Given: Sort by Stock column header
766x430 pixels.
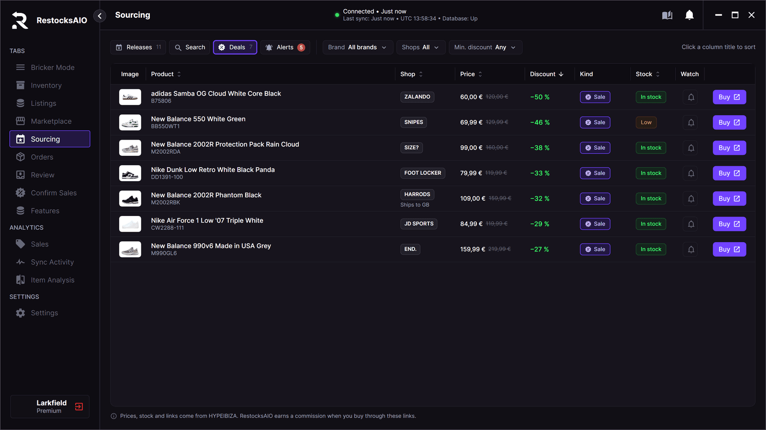Looking at the screenshot, I should pos(648,74).
